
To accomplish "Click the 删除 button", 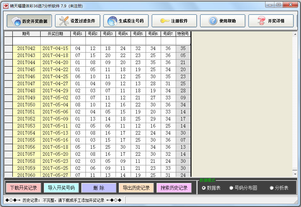I will coord(99,188).
